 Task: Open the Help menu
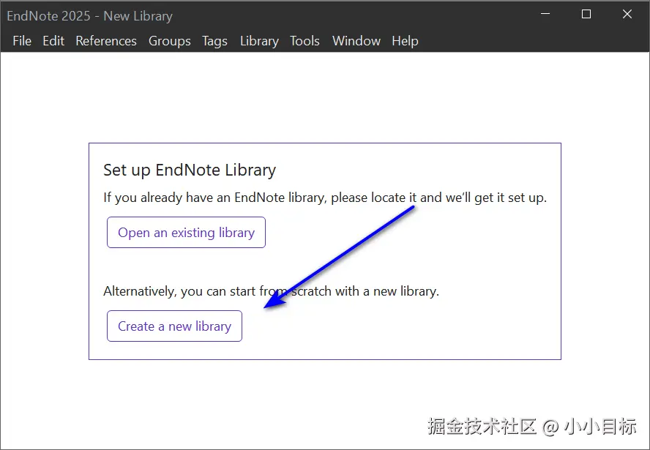pyautogui.click(x=405, y=41)
